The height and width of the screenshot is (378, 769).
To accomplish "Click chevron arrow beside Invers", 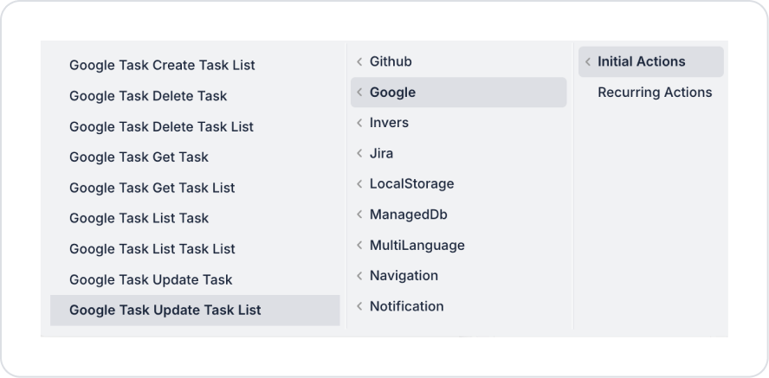I will tap(359, 123).
